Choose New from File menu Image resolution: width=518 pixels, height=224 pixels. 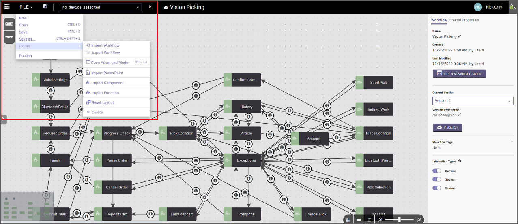click(x=49, y=18)
